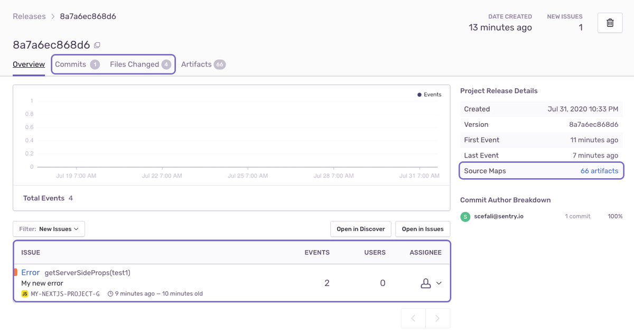Image resolution: width=634 pixels, height=331 pixels.
Task: Go to next page arrow
Action: pos(438,318)
